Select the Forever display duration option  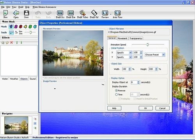pyautogui.click(x=117, y=91)
